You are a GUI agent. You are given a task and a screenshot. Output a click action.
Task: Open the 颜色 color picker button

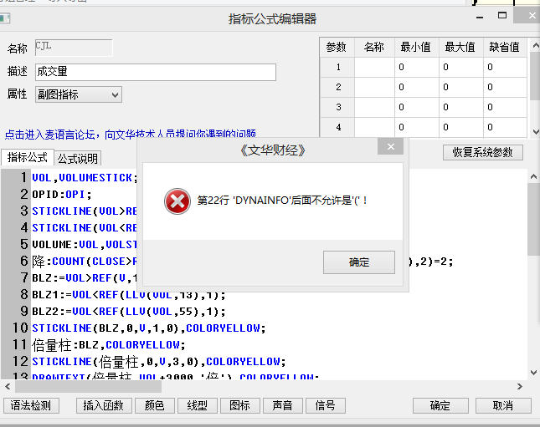pyautogui.click(x=155, y=405)
